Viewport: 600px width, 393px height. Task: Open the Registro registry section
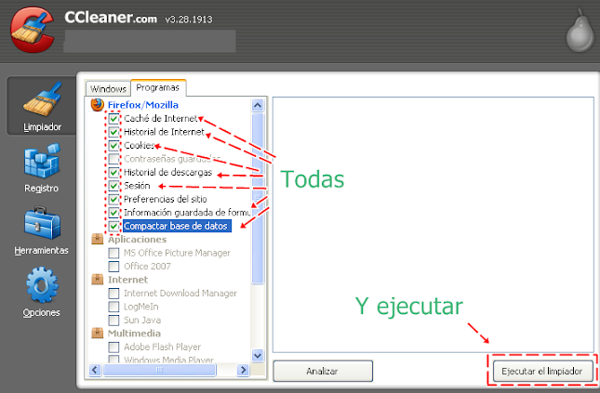tap(41, 168)
